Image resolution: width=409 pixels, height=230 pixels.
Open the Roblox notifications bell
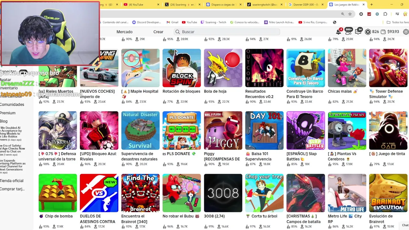[x=338, y=32]
